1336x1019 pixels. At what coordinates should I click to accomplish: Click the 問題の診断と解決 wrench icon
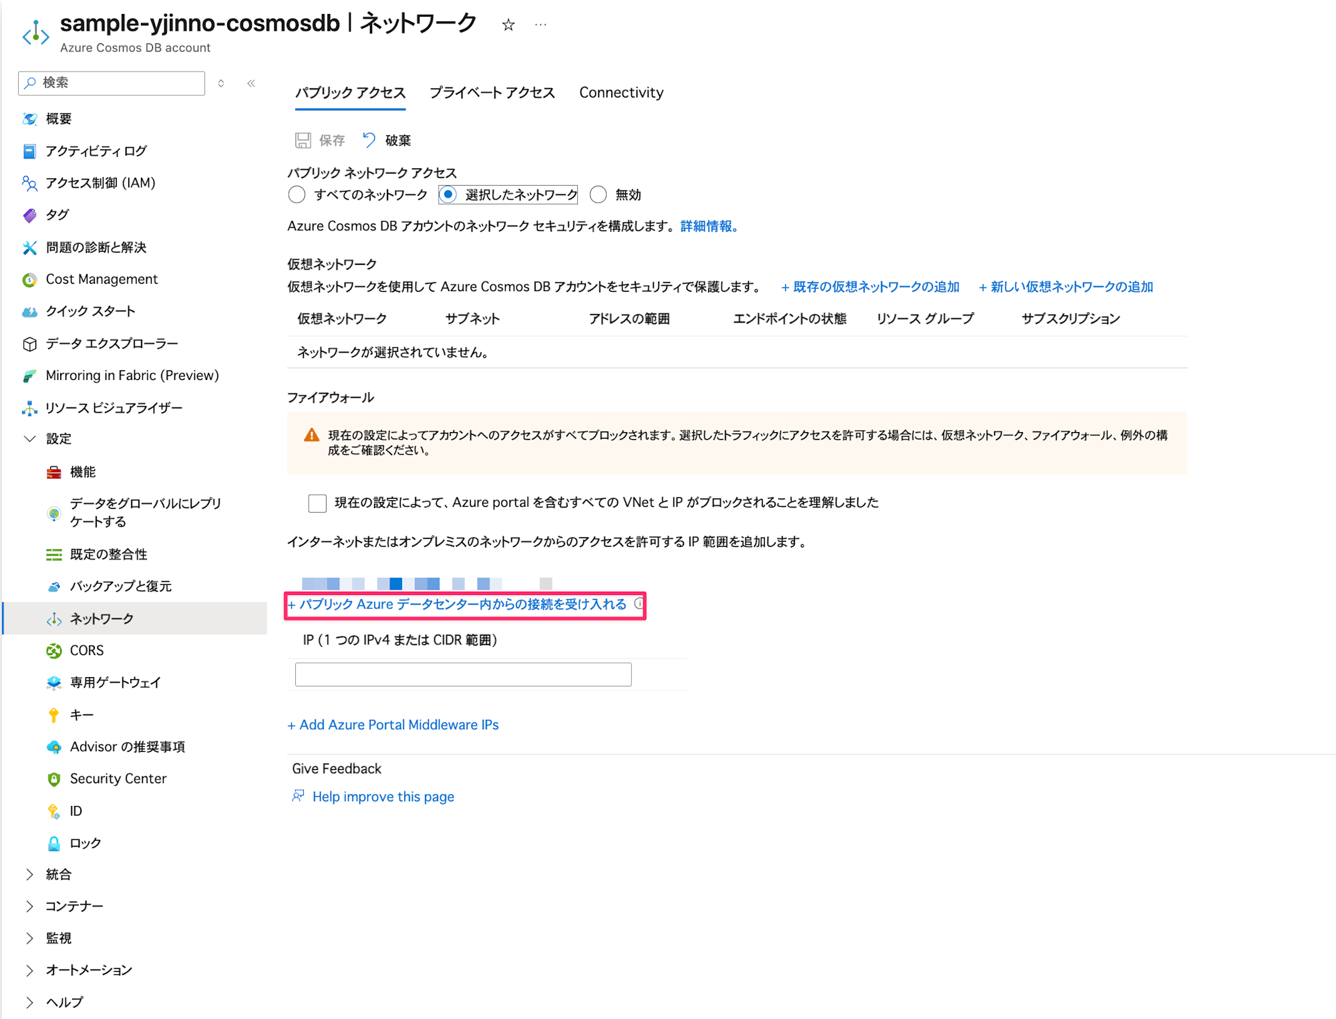click(x=29, y=248)
